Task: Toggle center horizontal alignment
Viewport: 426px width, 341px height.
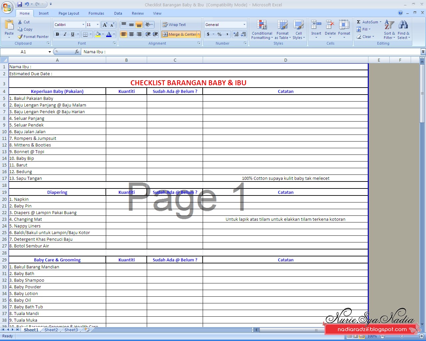Action: pos(131,34)
